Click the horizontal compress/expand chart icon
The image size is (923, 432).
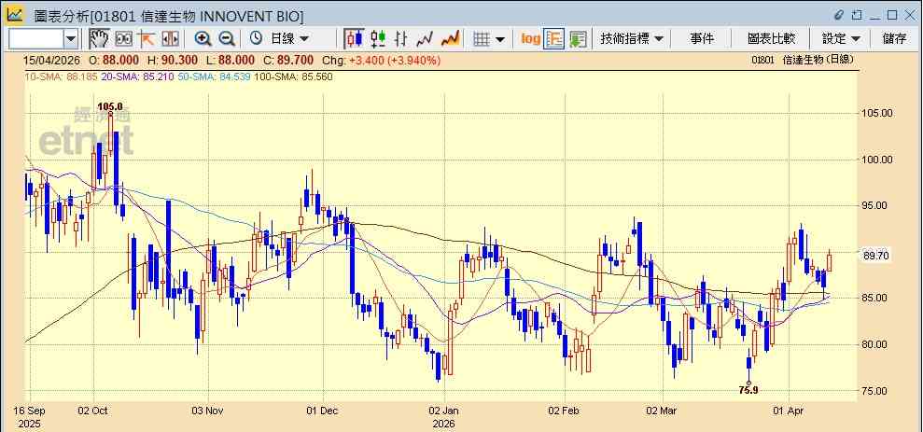pyautogui.click(x=170, y=39)
